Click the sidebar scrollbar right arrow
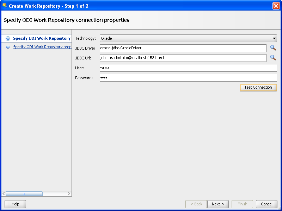Viewport: 282px width, 211px height. [69, 194]
